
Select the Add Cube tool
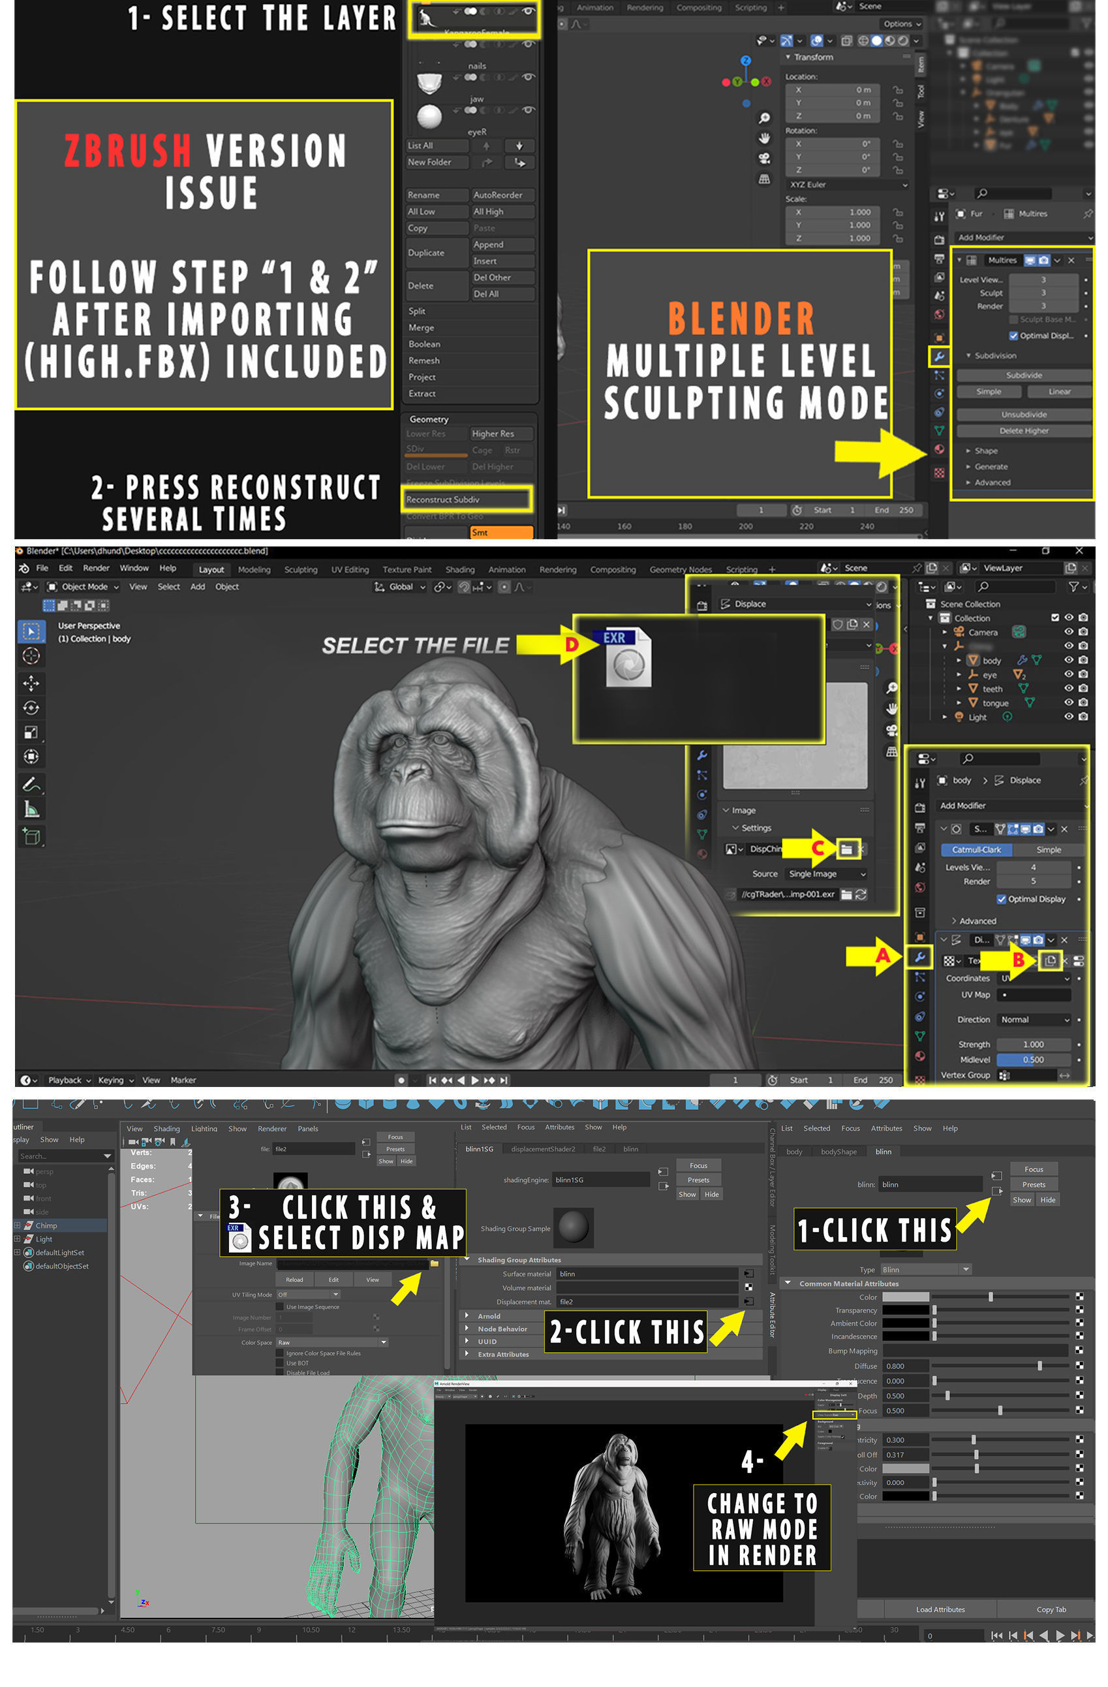click(x=31, y=836)
